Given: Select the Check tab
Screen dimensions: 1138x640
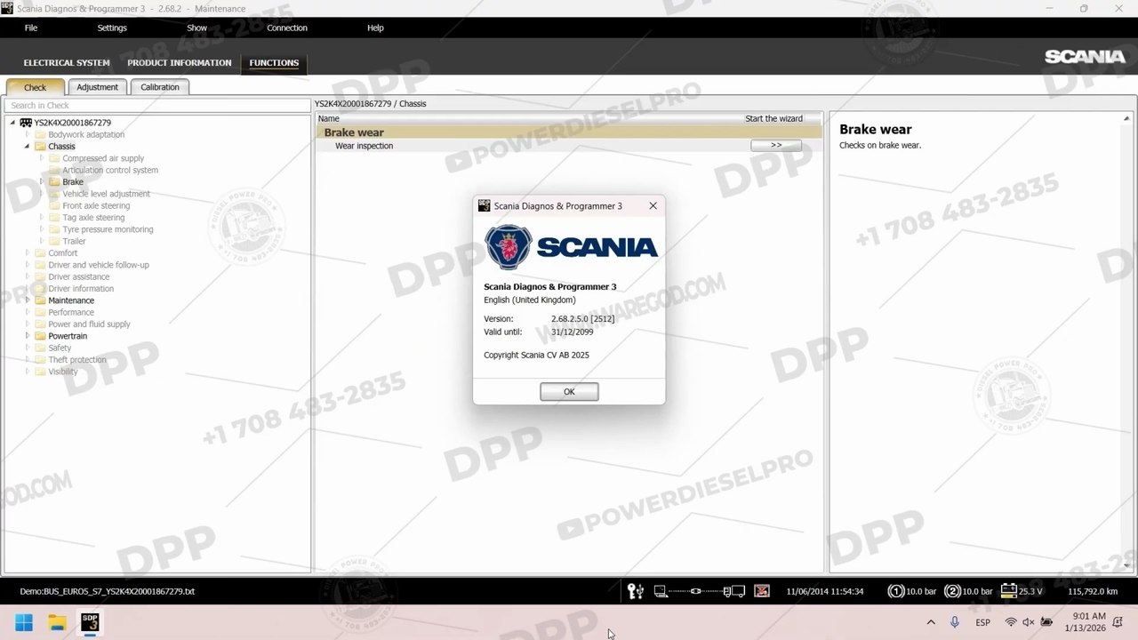Looking at the screenshot, I should (x=36, y=87).
